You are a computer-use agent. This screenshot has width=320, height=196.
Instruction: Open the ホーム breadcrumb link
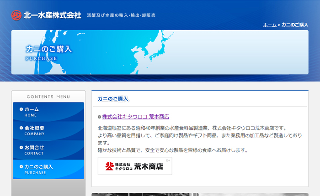click(270, 25)
